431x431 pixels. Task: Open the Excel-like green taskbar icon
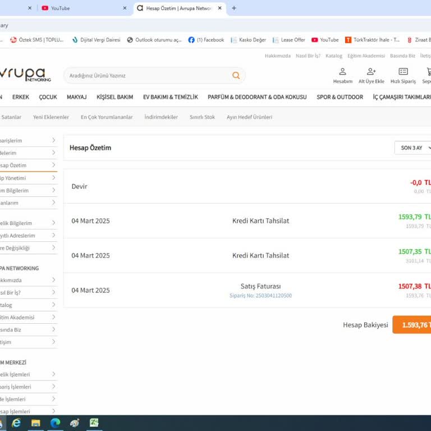pyautogui.click(x=94, y=423)
